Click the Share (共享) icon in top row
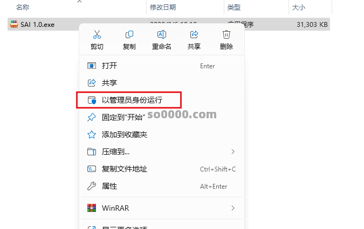Image resolution: width=364 pixels, height=229 pixels. [194, 34]
